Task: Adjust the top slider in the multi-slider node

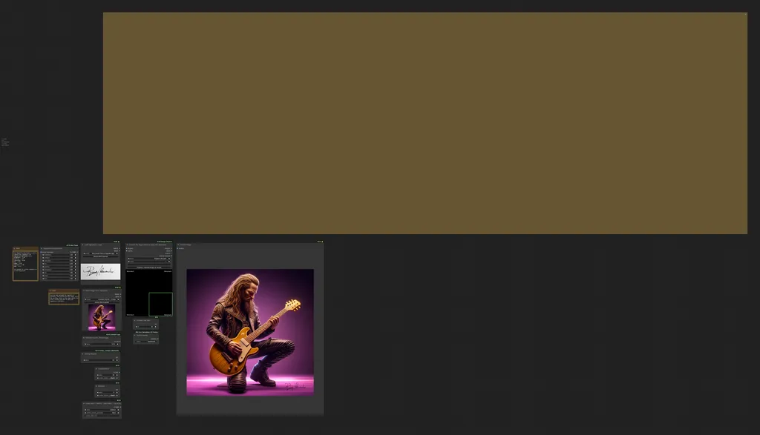Action: tap(59, 255)
